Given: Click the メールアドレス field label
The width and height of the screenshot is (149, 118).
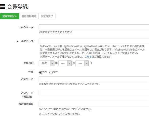Looking at the screenshot, I should tap(25, 41).
